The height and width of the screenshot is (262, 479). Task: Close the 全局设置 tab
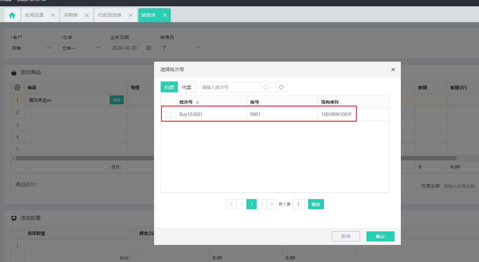pyautogui.click(x=53, y=15)
